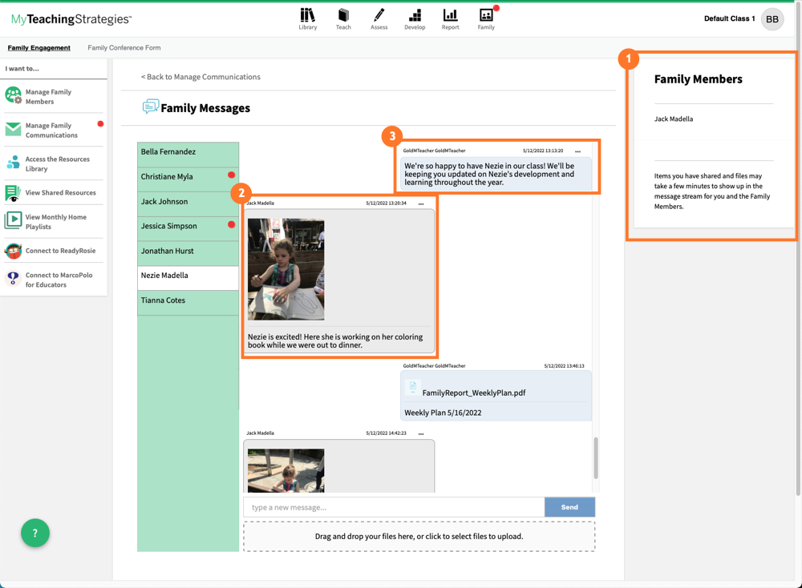The height and width of the screenshot is (588, 802).
Task: Select the Family icon with red notification badge
Action: point(486,18)
